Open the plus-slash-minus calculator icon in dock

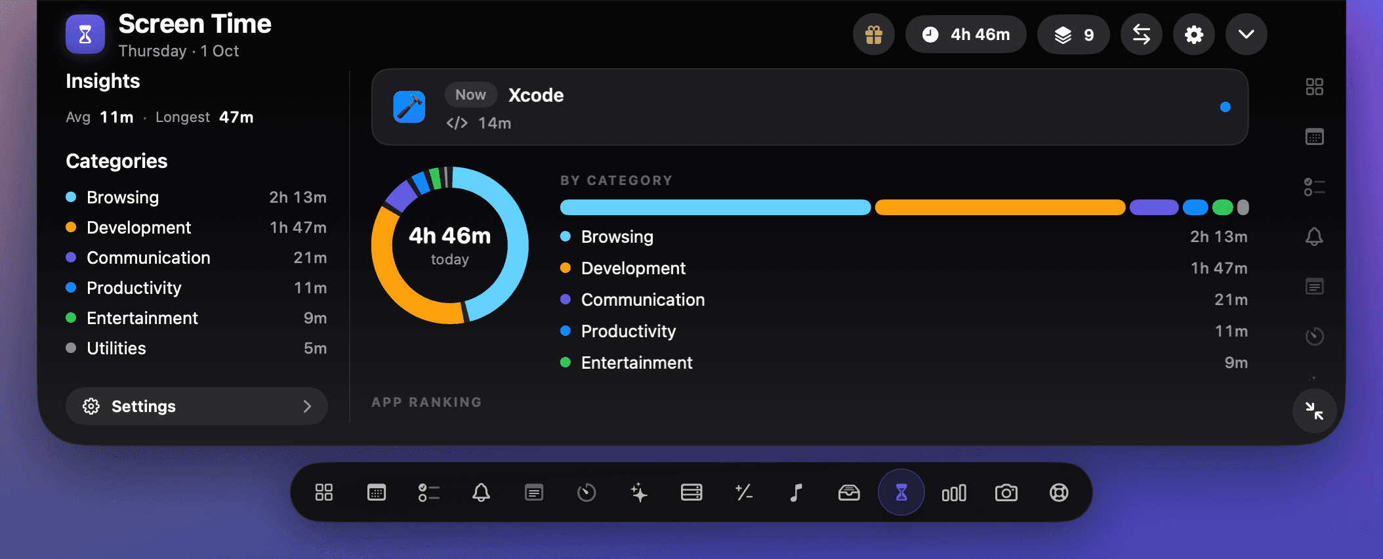coord(744,493)
